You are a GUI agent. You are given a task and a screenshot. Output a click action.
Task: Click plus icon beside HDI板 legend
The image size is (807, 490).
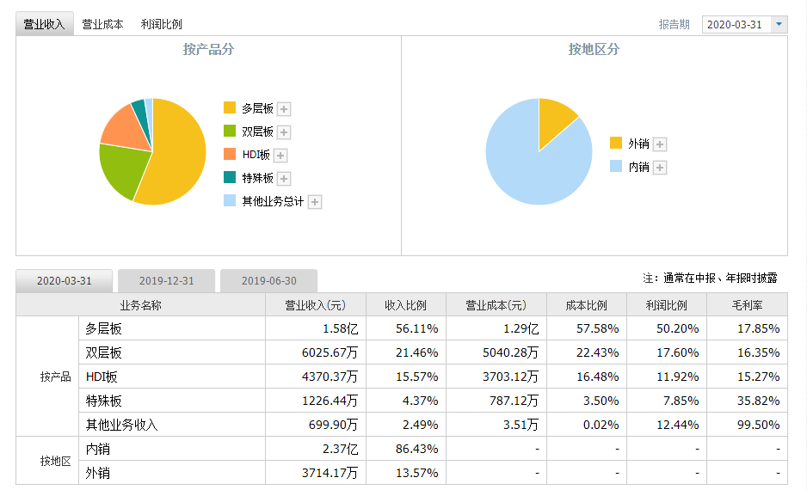[280, 156]
